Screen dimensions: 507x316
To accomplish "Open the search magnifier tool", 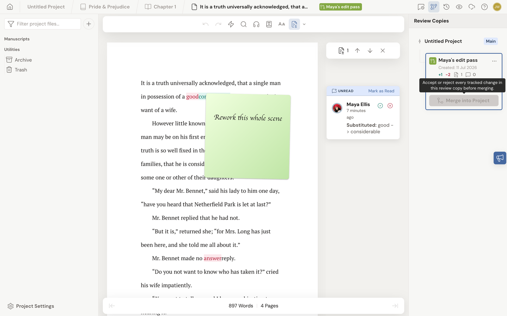I will point(244,24).
